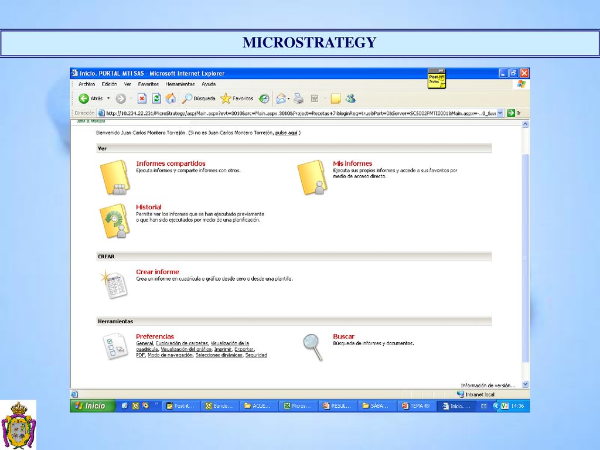Open dropdown arrow next to forward button
The width and height of the screenshot is (600, 450).
[131, 98]
